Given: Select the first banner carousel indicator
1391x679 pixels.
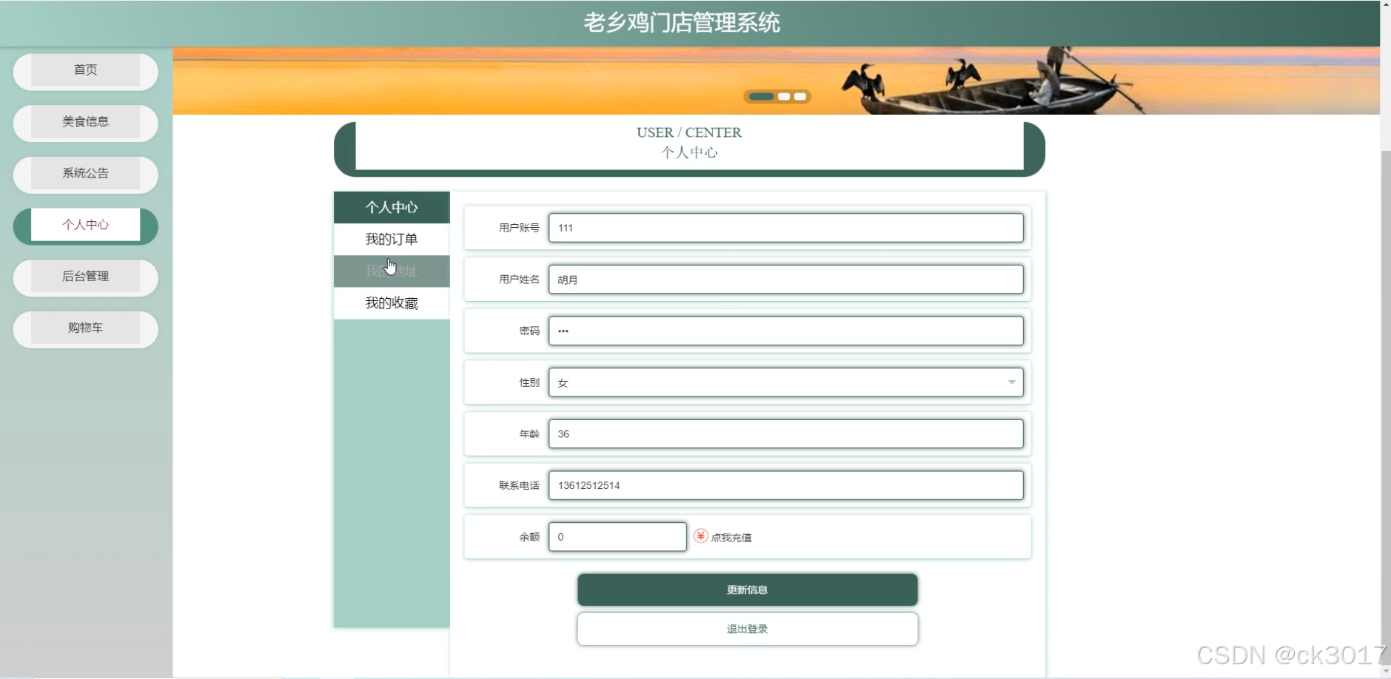Looking at the screenshot, I should tap(761, 96).
